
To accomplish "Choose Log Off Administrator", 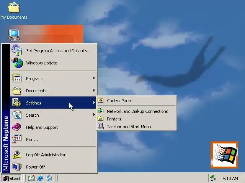I will click(x=53, y=155).
